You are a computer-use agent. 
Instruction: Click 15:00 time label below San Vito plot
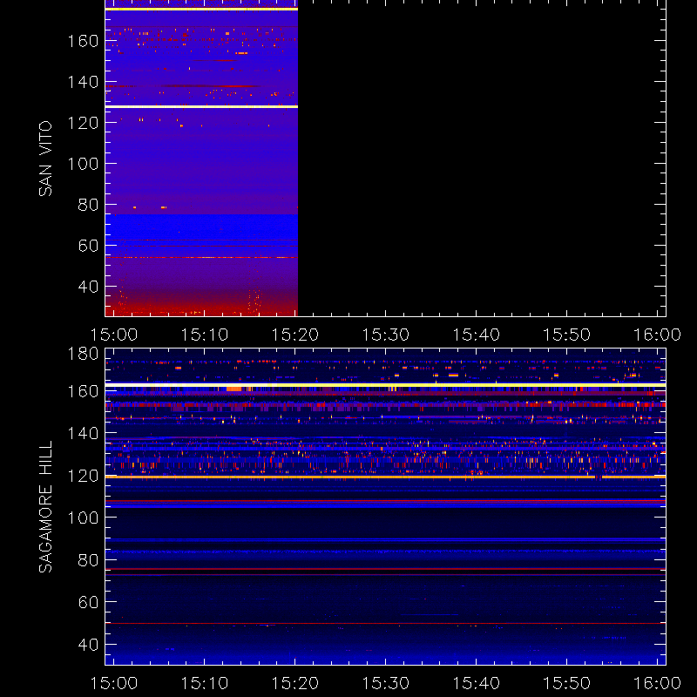click(x=114, y=335)
